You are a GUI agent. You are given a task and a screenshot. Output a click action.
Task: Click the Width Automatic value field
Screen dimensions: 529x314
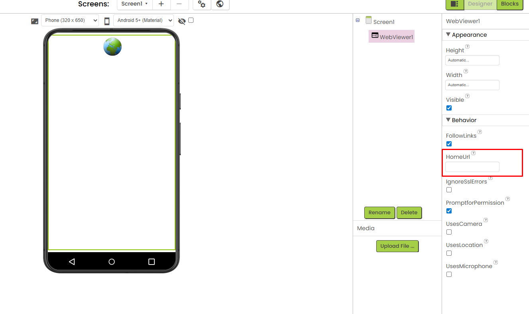472,85
